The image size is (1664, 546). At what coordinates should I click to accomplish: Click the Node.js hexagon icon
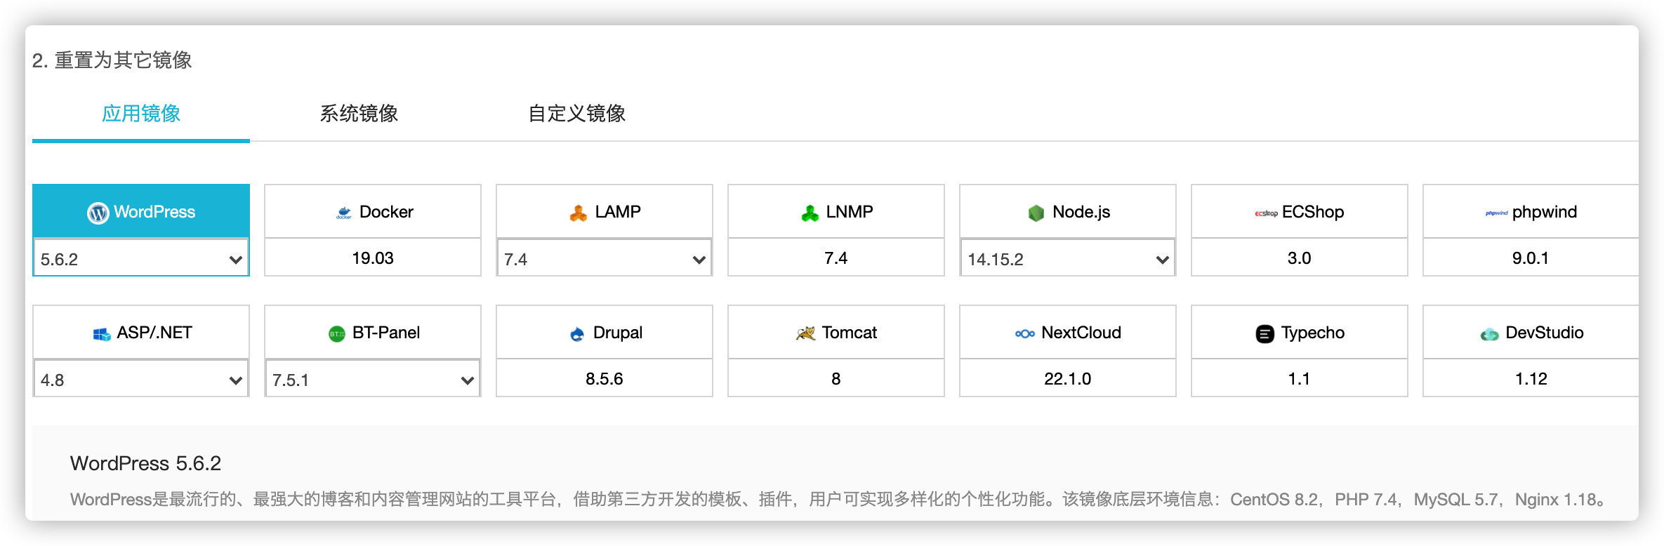[x=1036, y=213]
